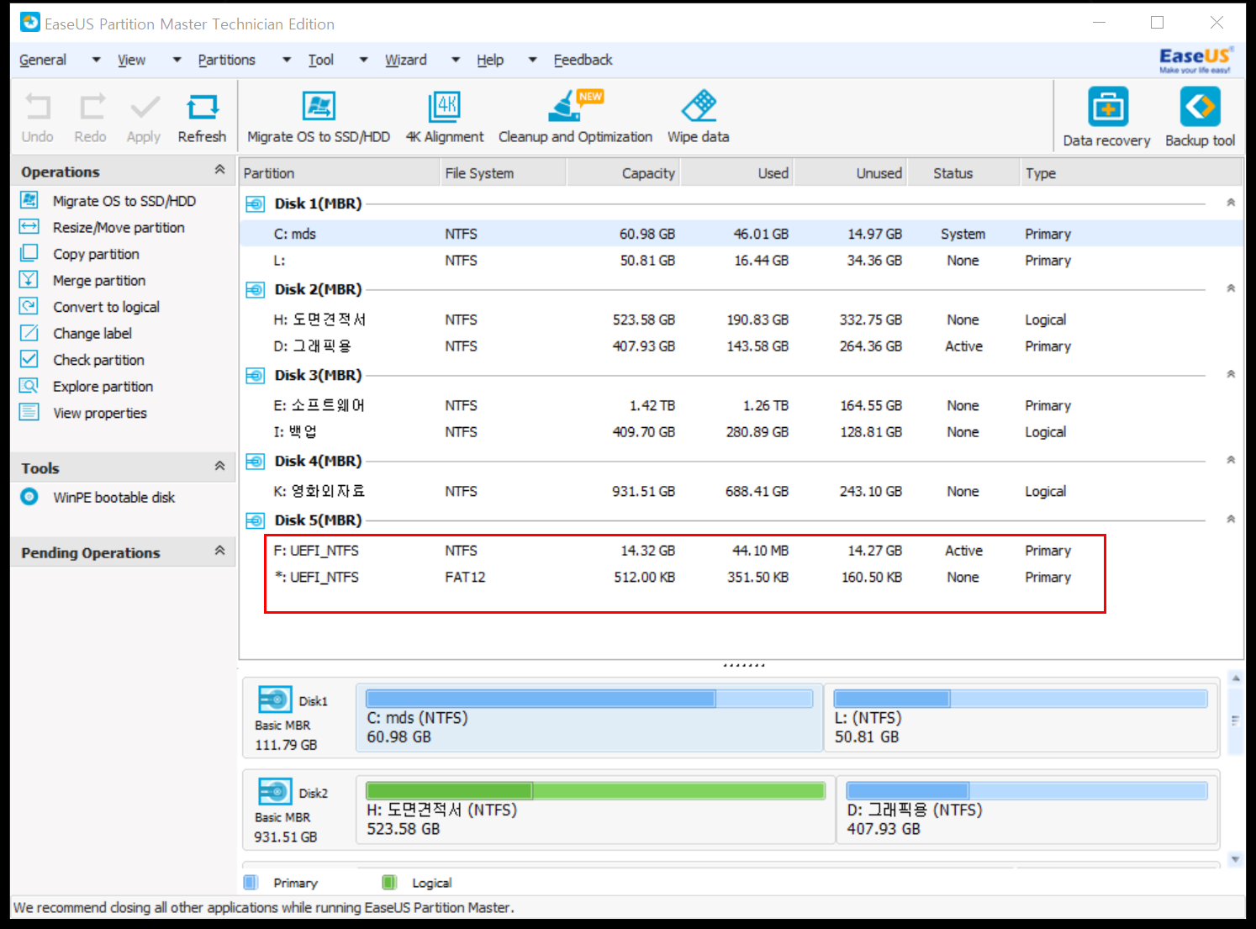1256x929 pixels.
Task: Select the partition row with 931.51 GB capacity
Action: [741, 492]
